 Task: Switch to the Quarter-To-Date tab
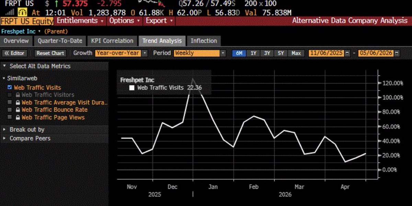pos(60,41)
